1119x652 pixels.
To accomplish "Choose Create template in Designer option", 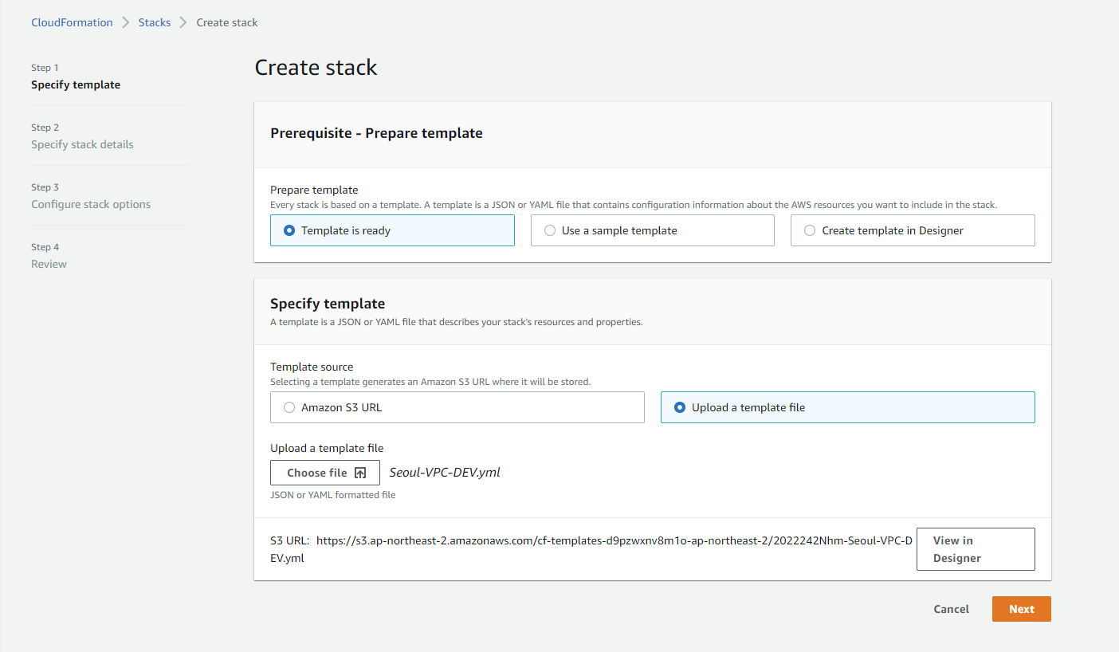I will (913, 230).
